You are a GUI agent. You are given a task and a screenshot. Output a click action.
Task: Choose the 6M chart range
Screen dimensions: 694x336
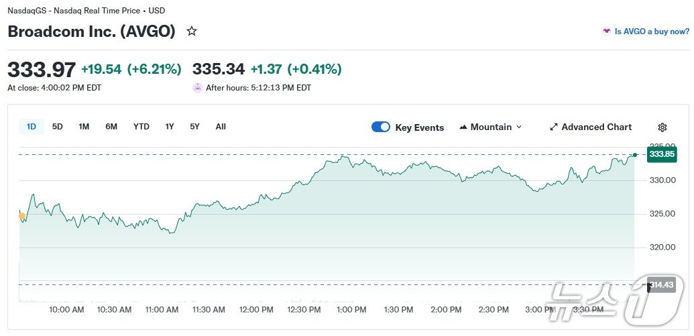111,127
